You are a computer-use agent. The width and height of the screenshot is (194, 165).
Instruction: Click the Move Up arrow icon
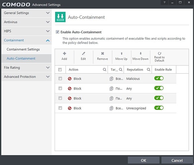coord(121,53)
